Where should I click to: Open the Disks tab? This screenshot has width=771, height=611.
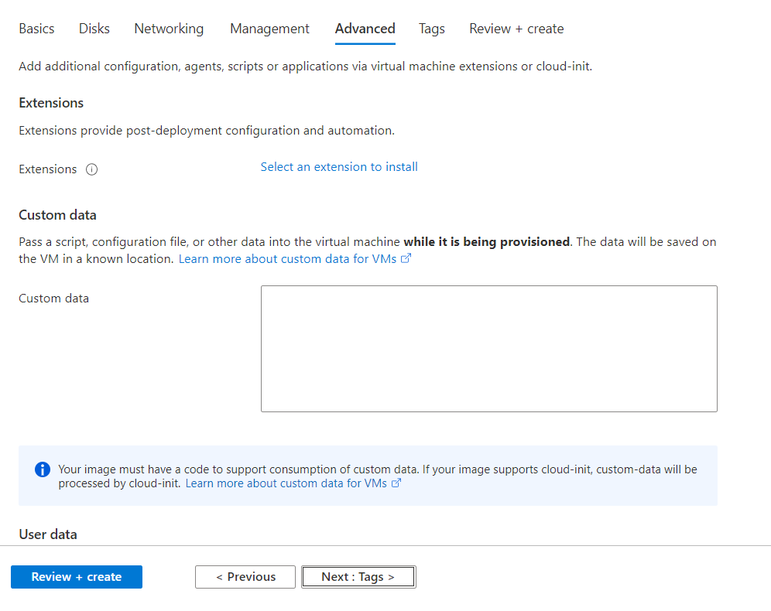click(x=94, y=29)
